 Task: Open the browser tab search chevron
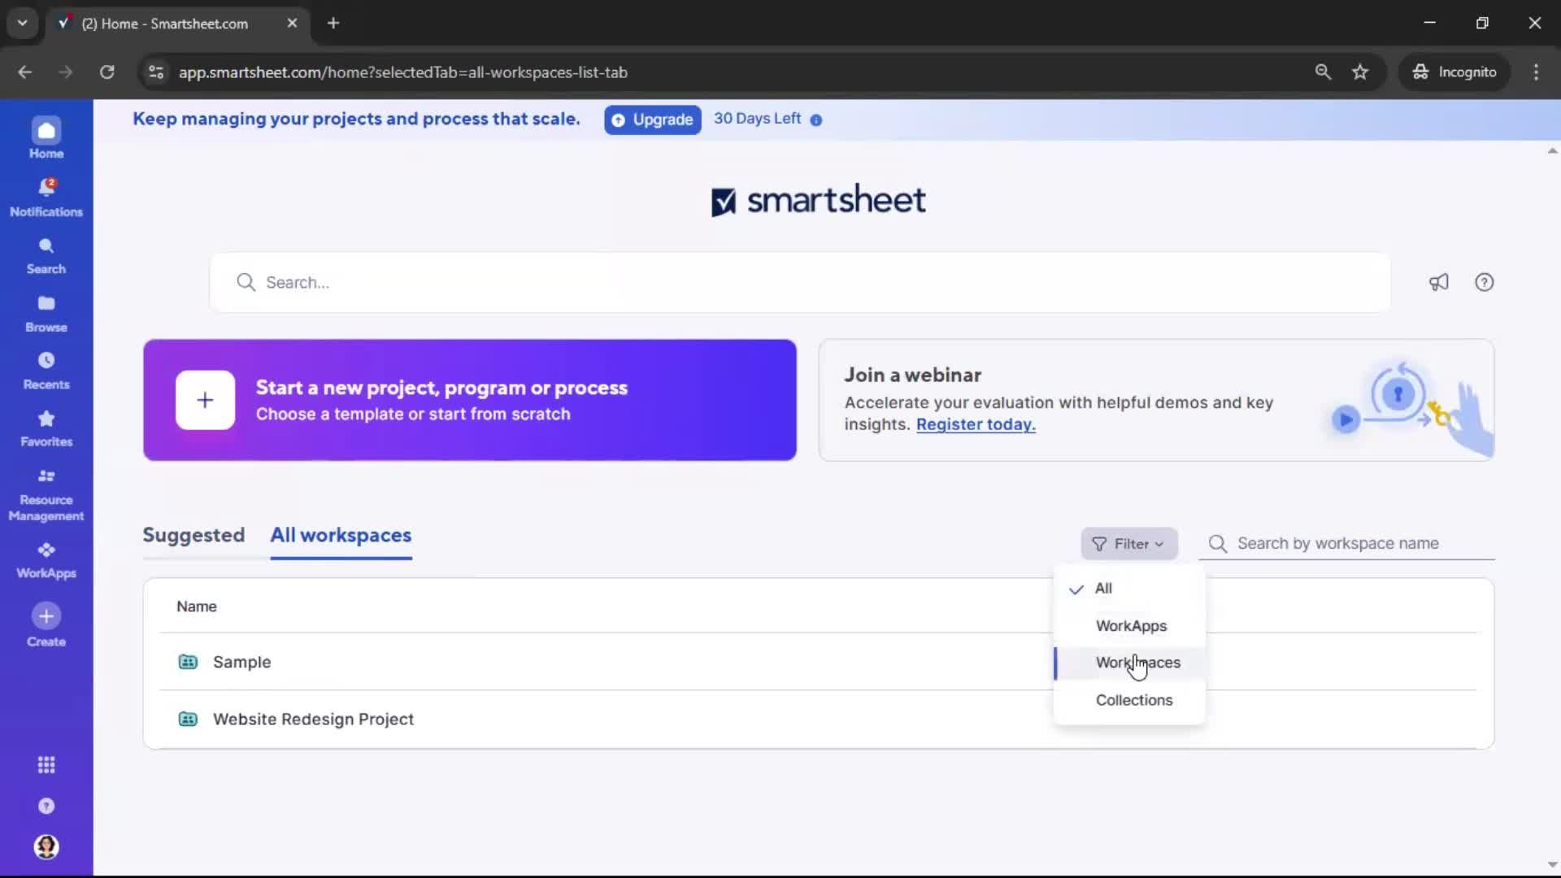[22, 23]
